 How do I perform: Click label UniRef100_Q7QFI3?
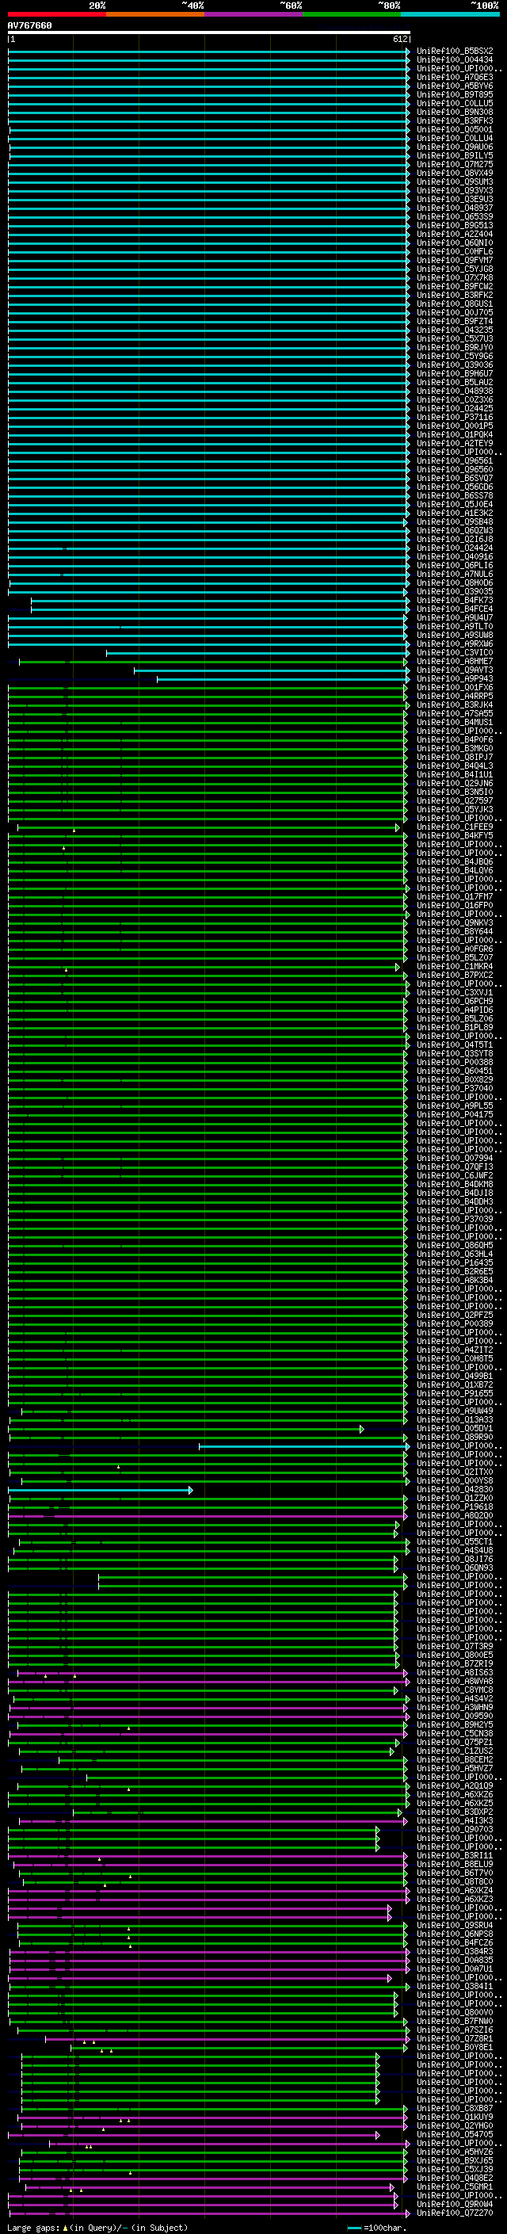click(455, 1167)
